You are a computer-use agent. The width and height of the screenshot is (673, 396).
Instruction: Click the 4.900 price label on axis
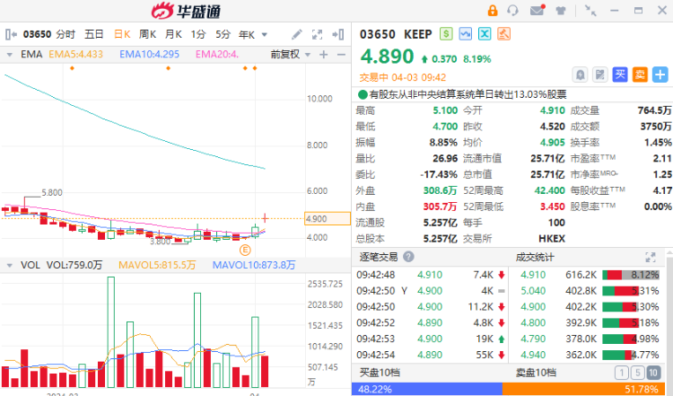coord(327,218)
